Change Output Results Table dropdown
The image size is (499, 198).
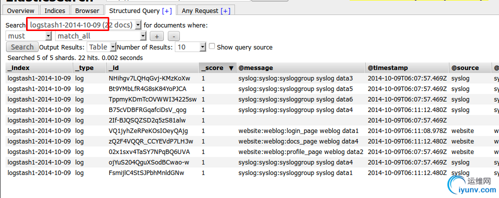(x=101, y=47)
